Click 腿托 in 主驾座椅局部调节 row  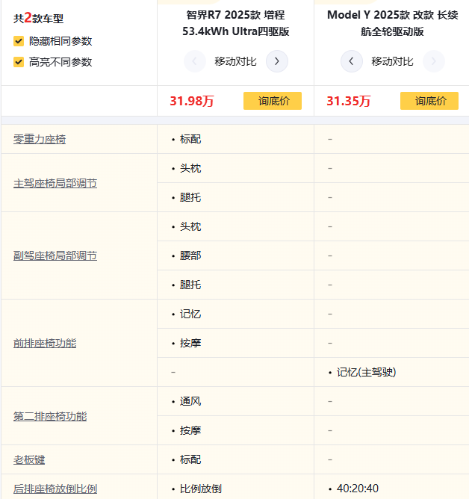coord(190,197)
